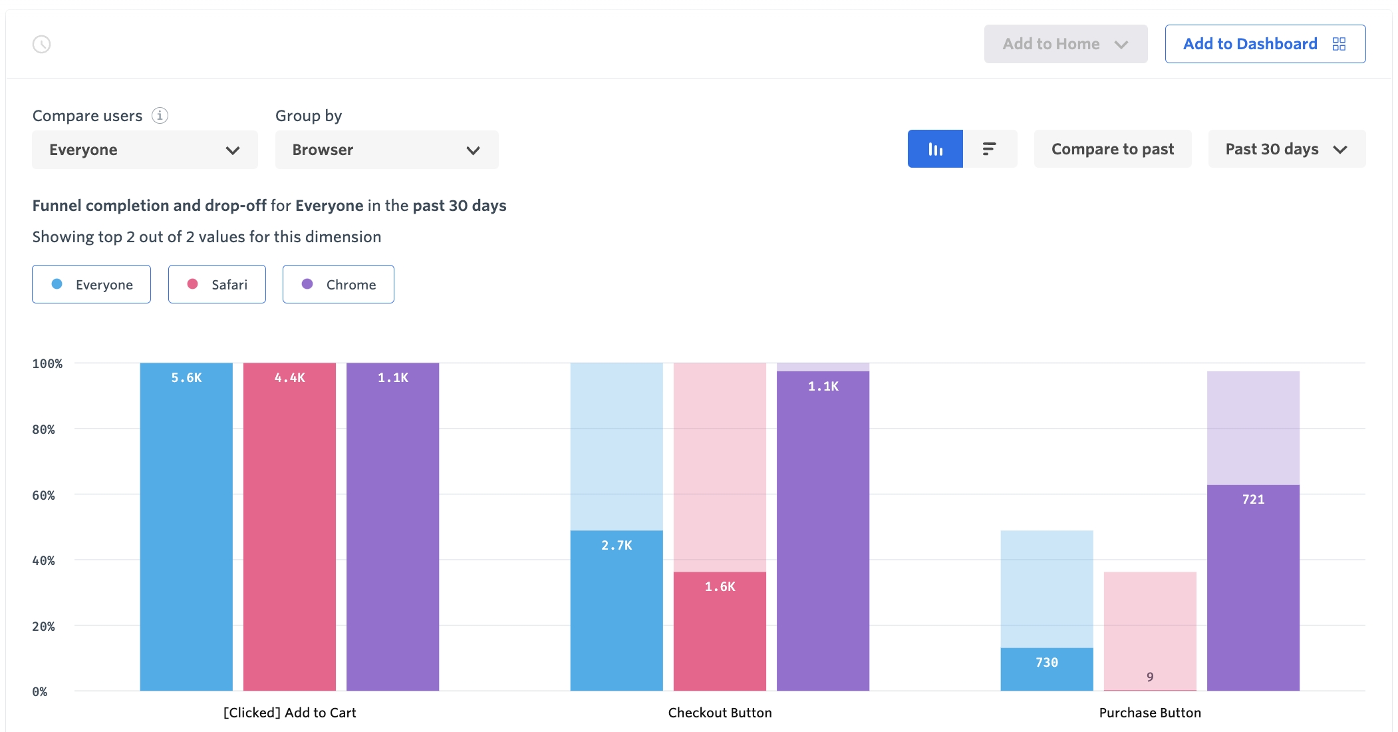Click Compare to past button
Image resolution: width=1398 pixels, height=732 pixels.
(1112, 149)
